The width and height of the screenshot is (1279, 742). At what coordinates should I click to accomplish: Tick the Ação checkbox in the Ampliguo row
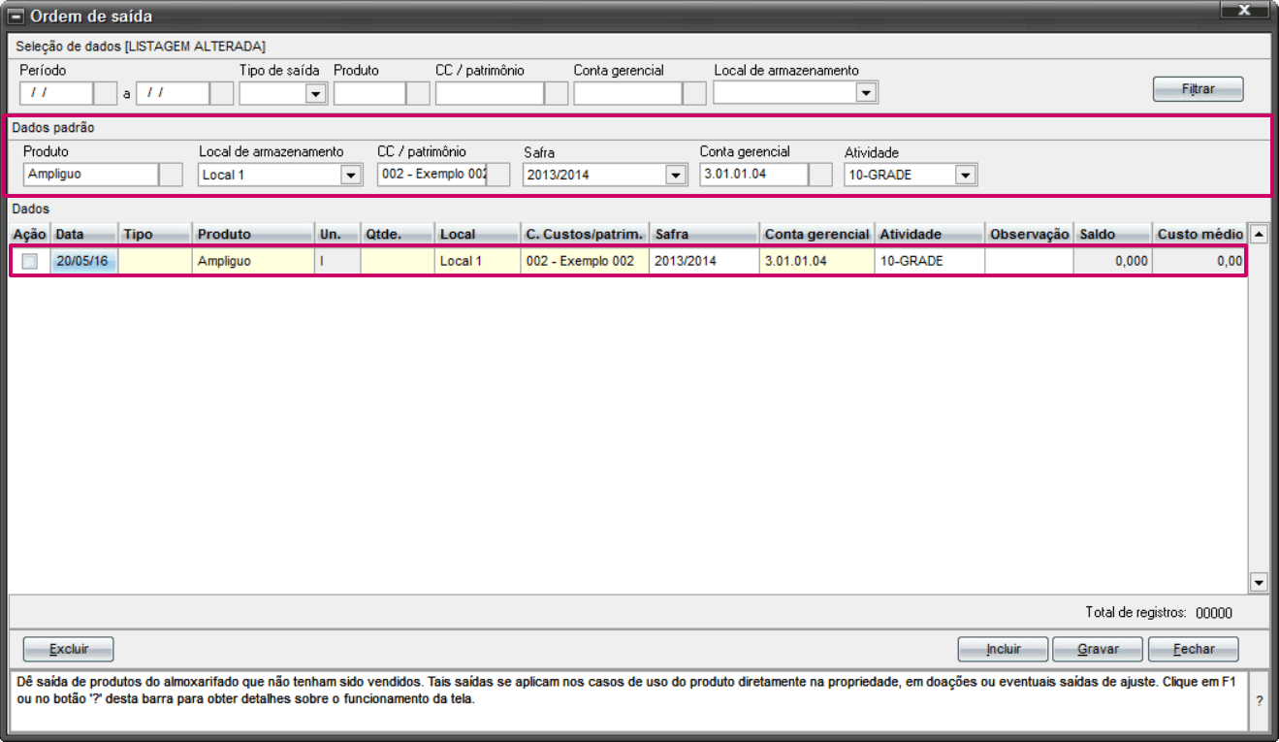click(30, 261)
